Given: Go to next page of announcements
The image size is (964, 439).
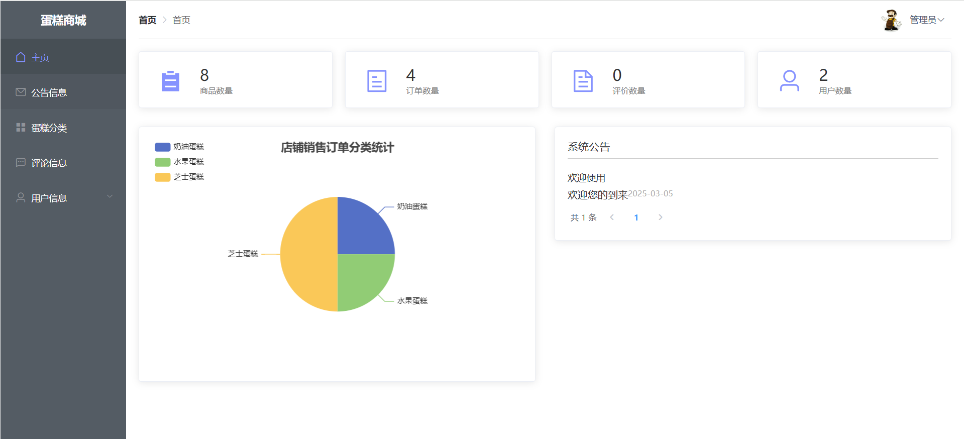Looking at the screenshot, I should click(x=661, y=217).
